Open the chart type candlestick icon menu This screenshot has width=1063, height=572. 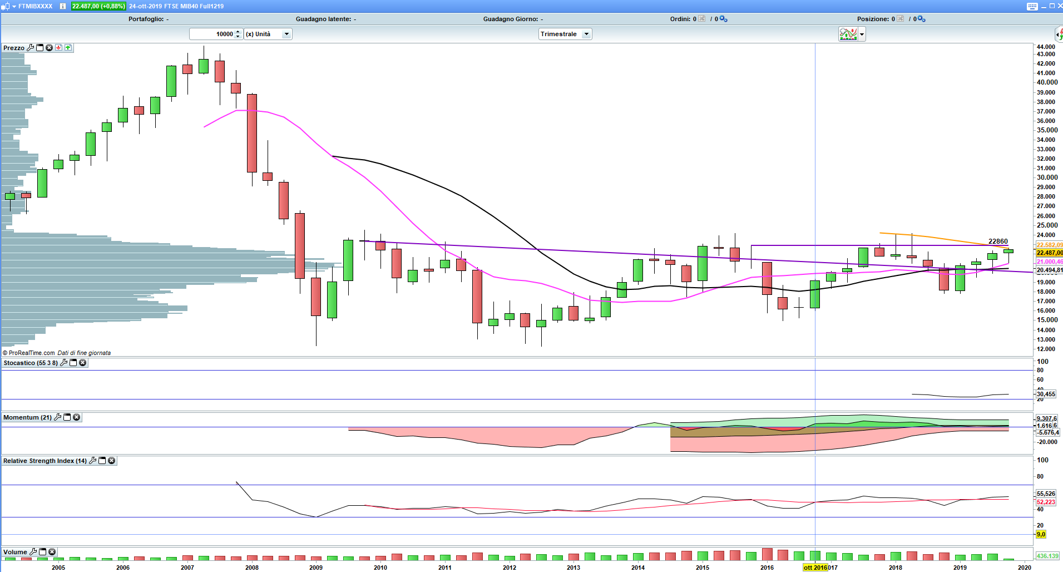[4, 6]
